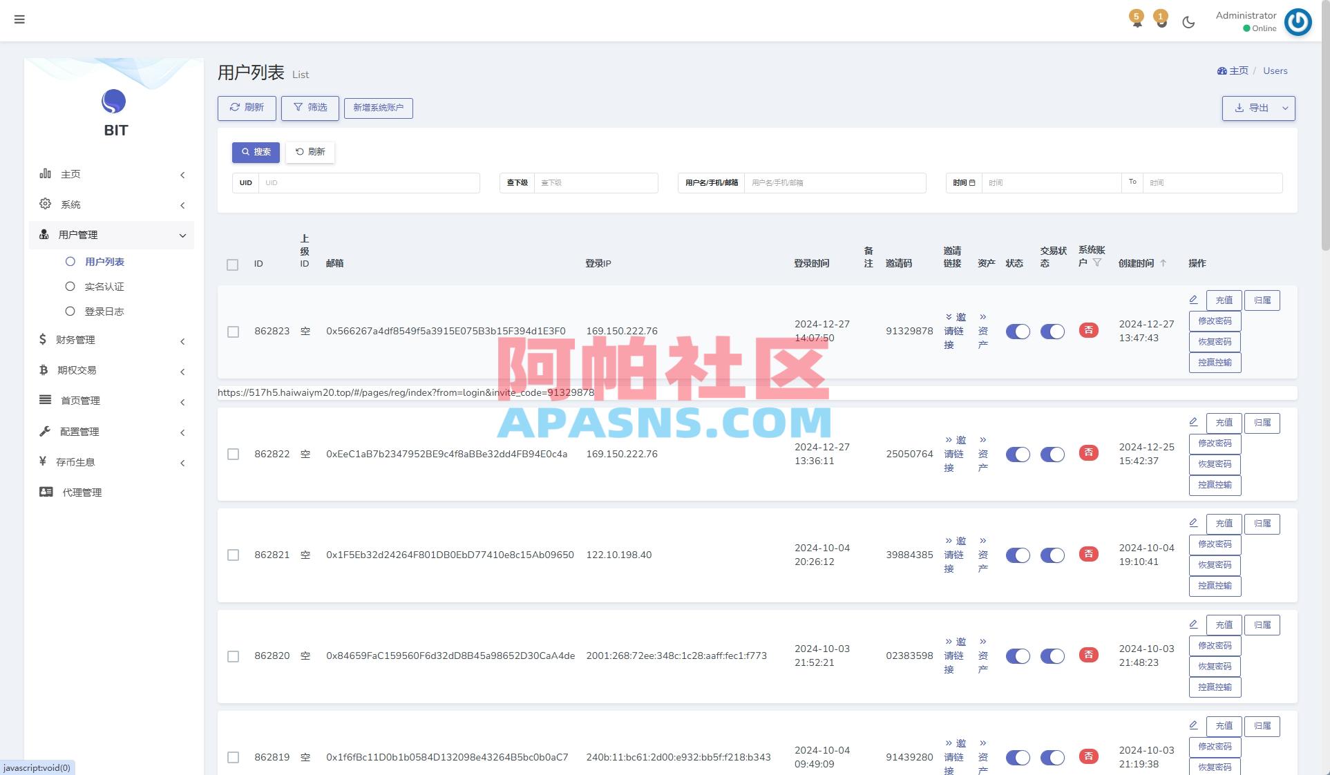Toggle dark mode with the moon icon

pyautogui.click(x=1188, y=21)
